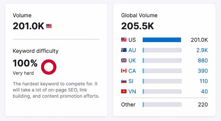Image resolution: width=221 pixels, height=121 pixels.
Task: Select the 390 Canada volume value
Action: point(203,71)
